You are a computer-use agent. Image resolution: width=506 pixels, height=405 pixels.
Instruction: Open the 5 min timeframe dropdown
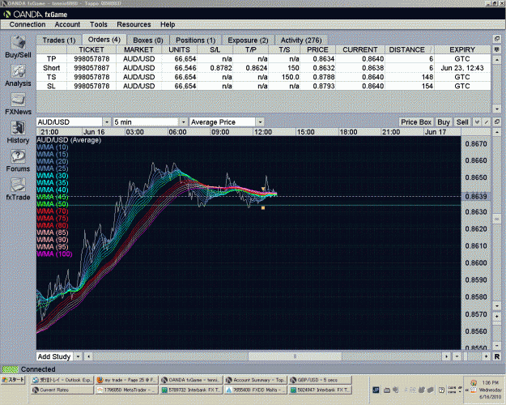[x=183, y=122]
